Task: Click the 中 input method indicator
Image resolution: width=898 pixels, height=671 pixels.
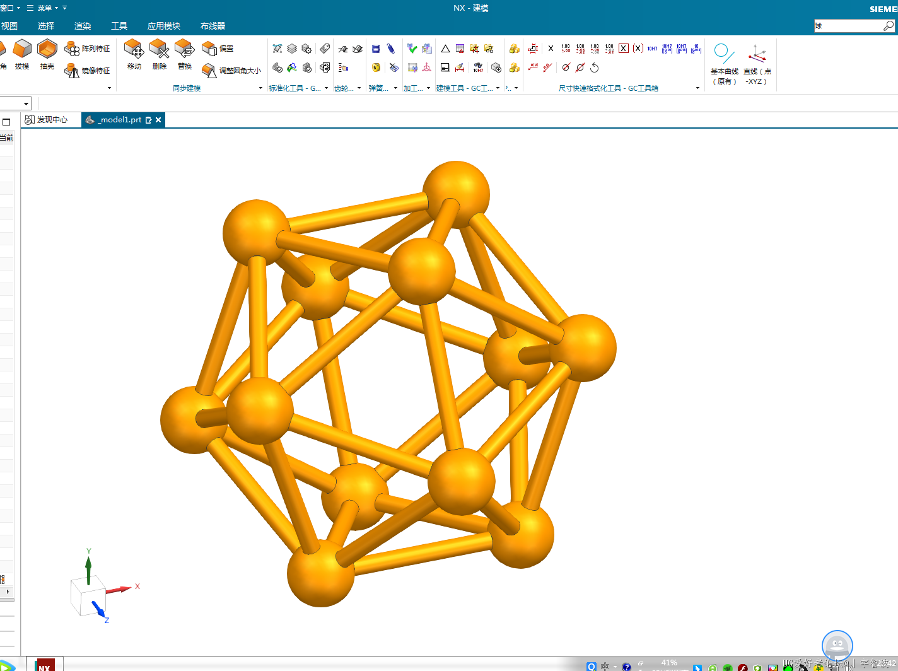Action: (x=605, y=667)
